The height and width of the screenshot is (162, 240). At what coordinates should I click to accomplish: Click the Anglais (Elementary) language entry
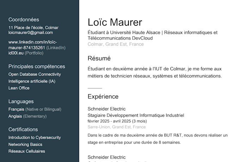pos(28,116)
